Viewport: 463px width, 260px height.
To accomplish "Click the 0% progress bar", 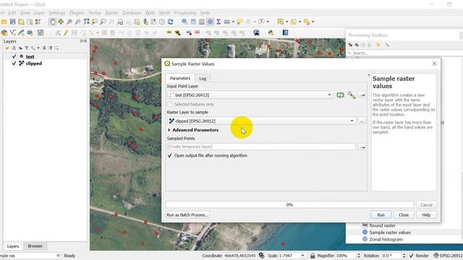I will coord(289,204).
